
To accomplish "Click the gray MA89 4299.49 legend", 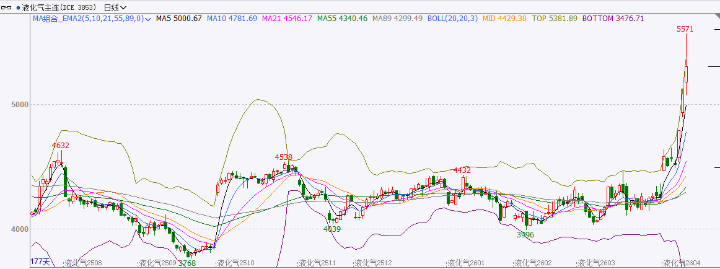I will pyautogui.click(x=397, y=19).
